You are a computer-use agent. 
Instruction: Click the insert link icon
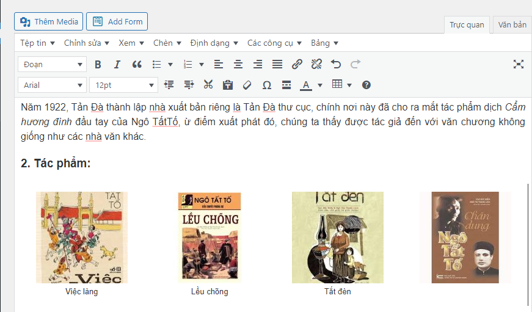(297, 64)
